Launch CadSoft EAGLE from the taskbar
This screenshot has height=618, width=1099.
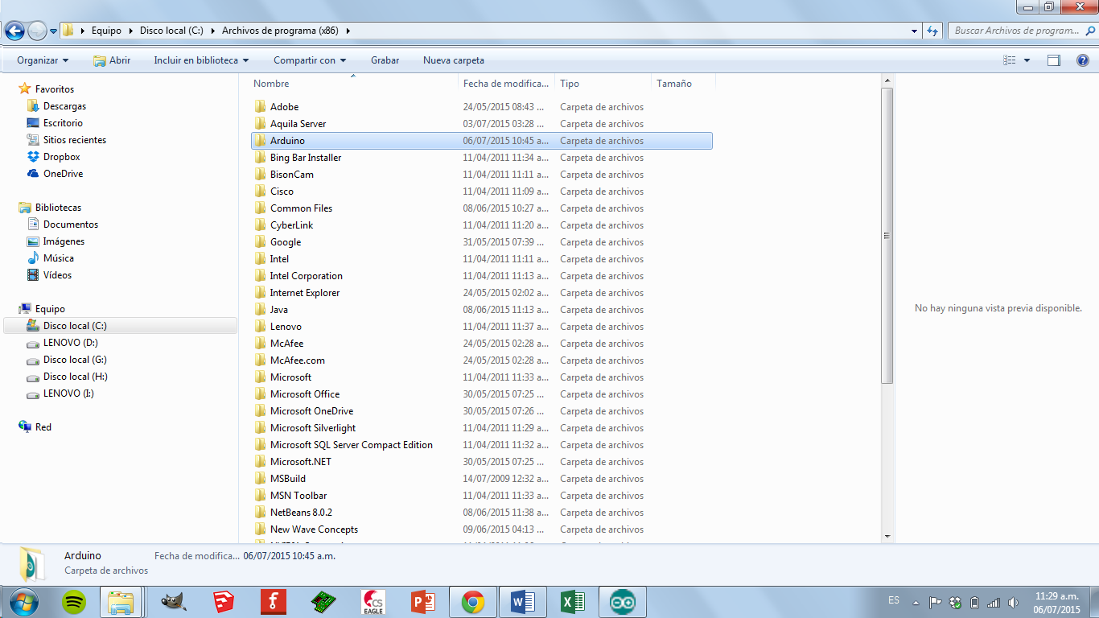pos(373,602)
